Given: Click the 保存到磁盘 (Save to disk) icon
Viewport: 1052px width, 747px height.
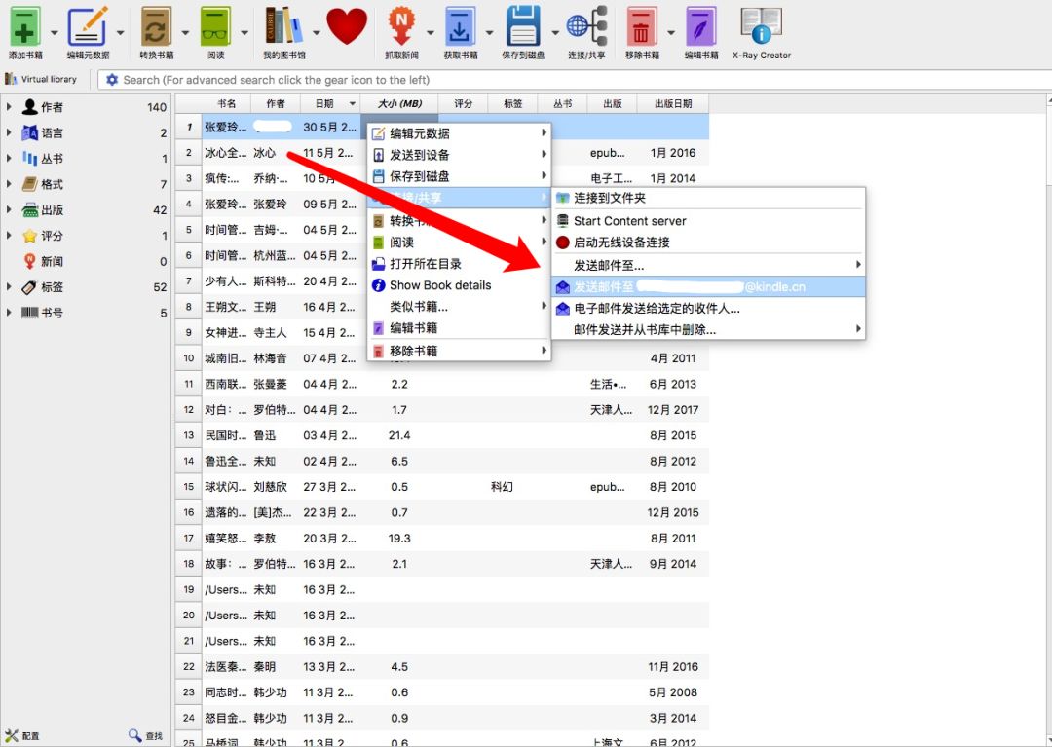Looking at the screenshot, I should [x=522, y=29].
